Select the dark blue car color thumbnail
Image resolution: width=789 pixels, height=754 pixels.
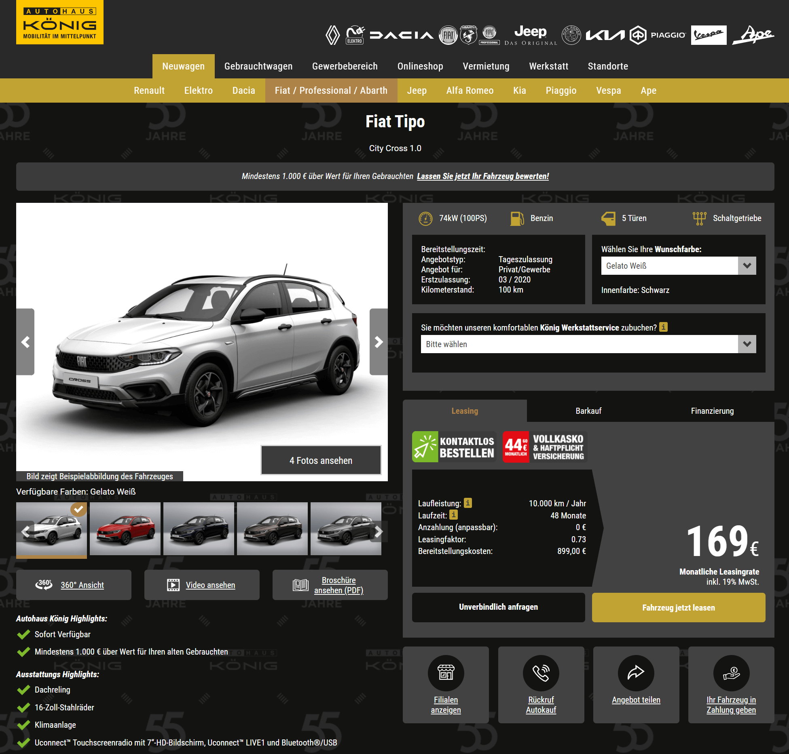199,529
